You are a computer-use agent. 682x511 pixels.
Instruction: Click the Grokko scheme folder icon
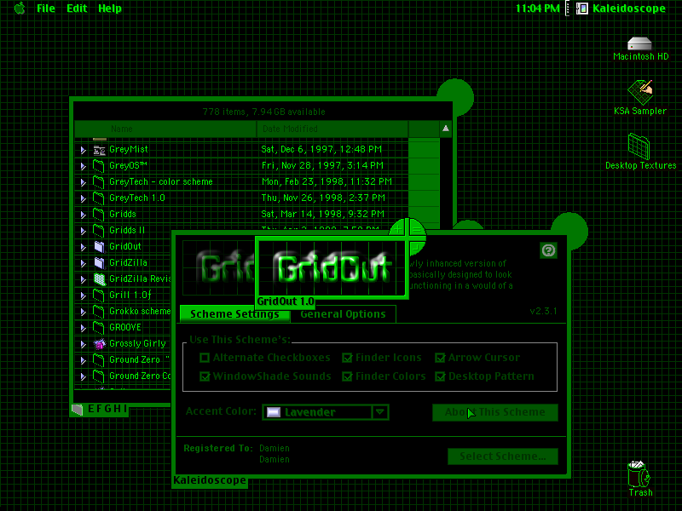coord(99,311)
